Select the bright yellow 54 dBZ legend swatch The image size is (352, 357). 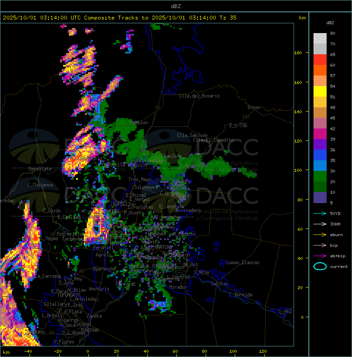click(320, 91)
